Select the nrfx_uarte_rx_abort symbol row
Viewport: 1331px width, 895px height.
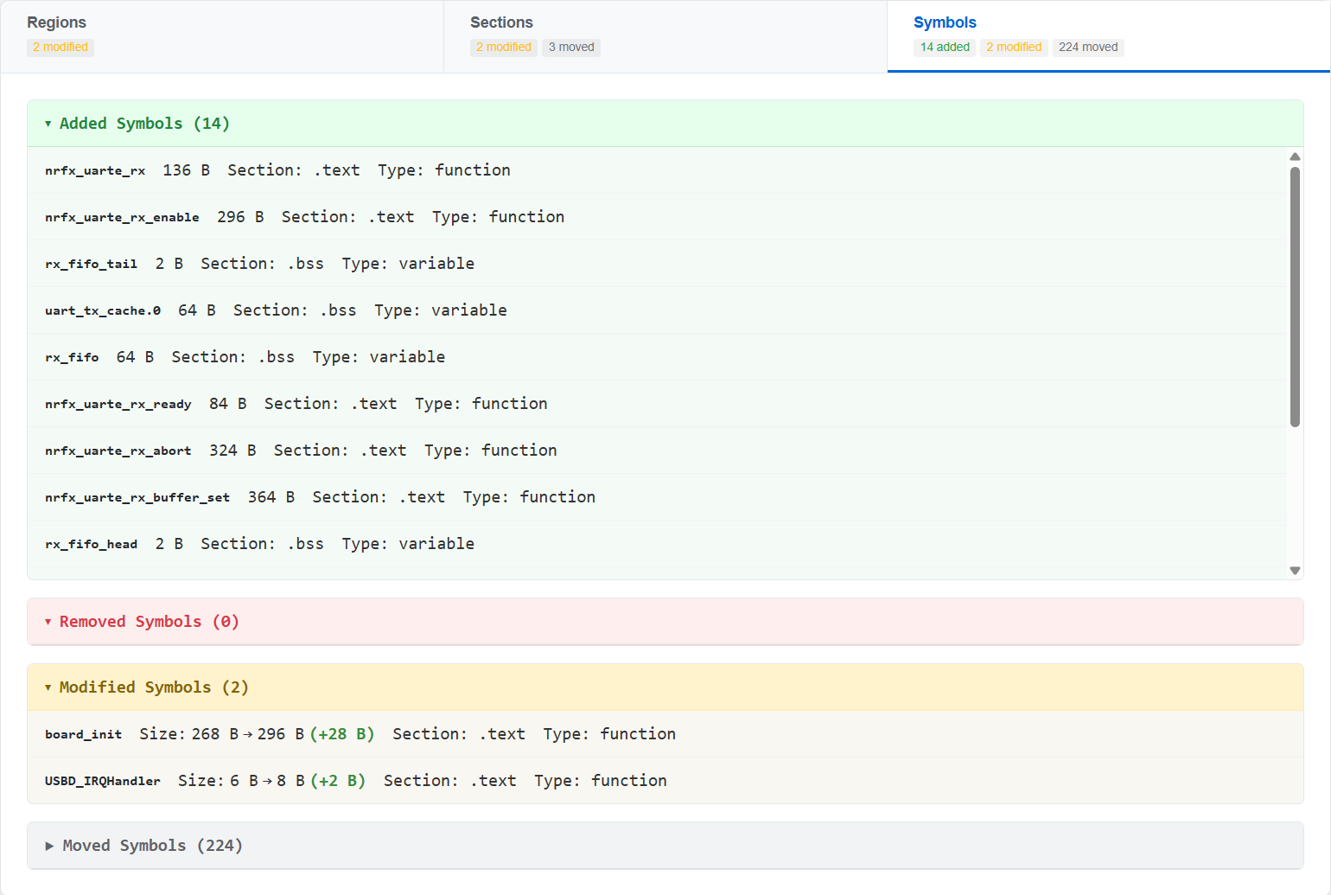click(657, 451)
